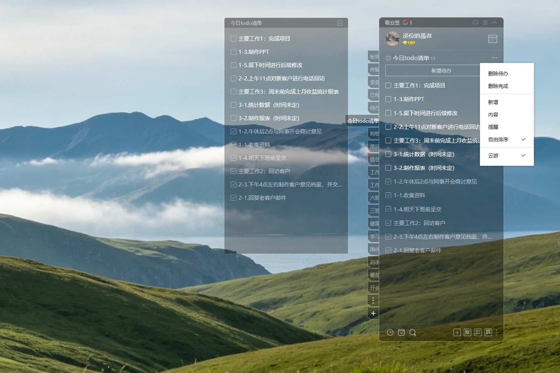The image size is (560, 373).
Task: Check 1-3.制作PPT in the 敬业签 list
Action: (x=388, y=99)
